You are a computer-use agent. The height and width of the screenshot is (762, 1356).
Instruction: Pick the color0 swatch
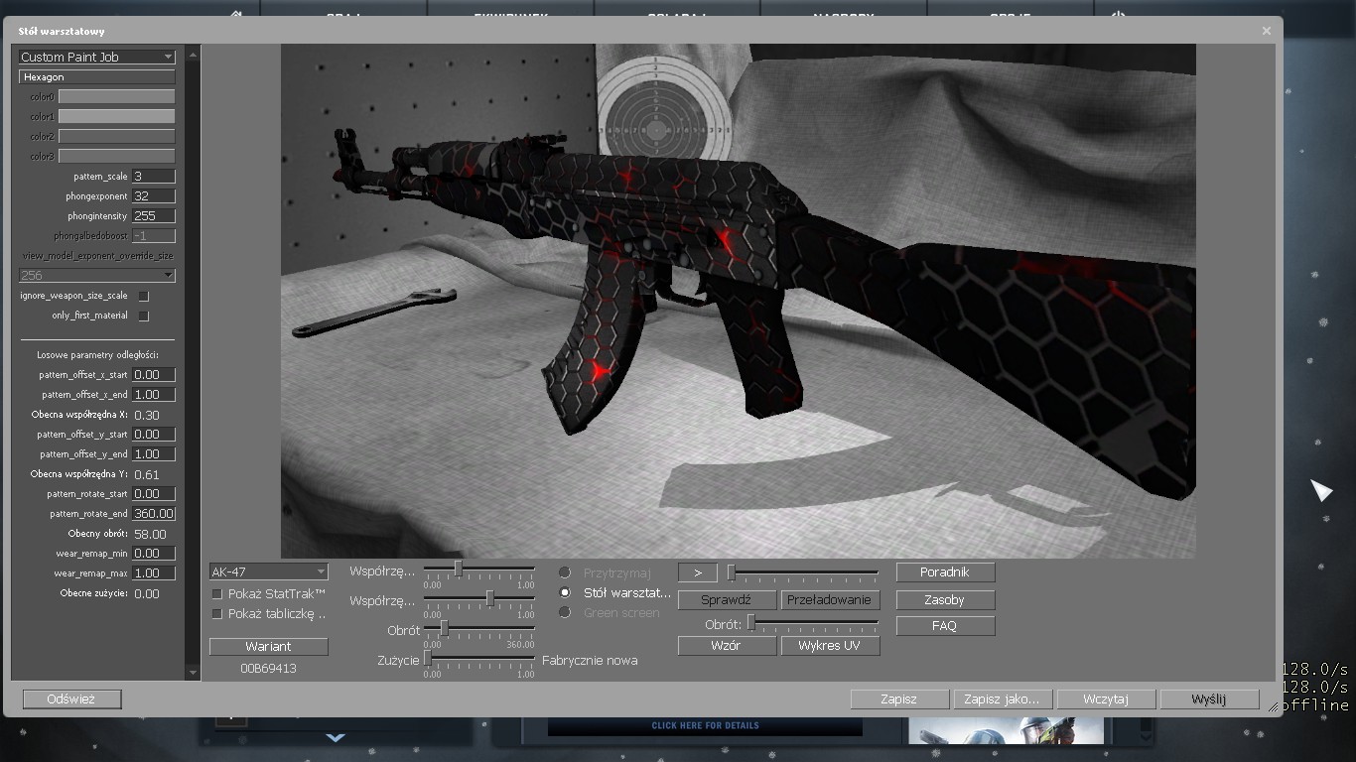117,96
